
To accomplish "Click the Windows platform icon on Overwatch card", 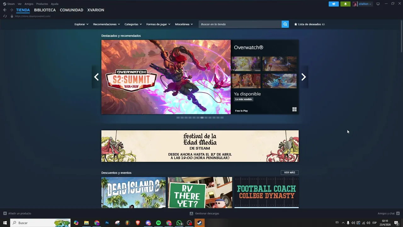I will coord(294,109).
